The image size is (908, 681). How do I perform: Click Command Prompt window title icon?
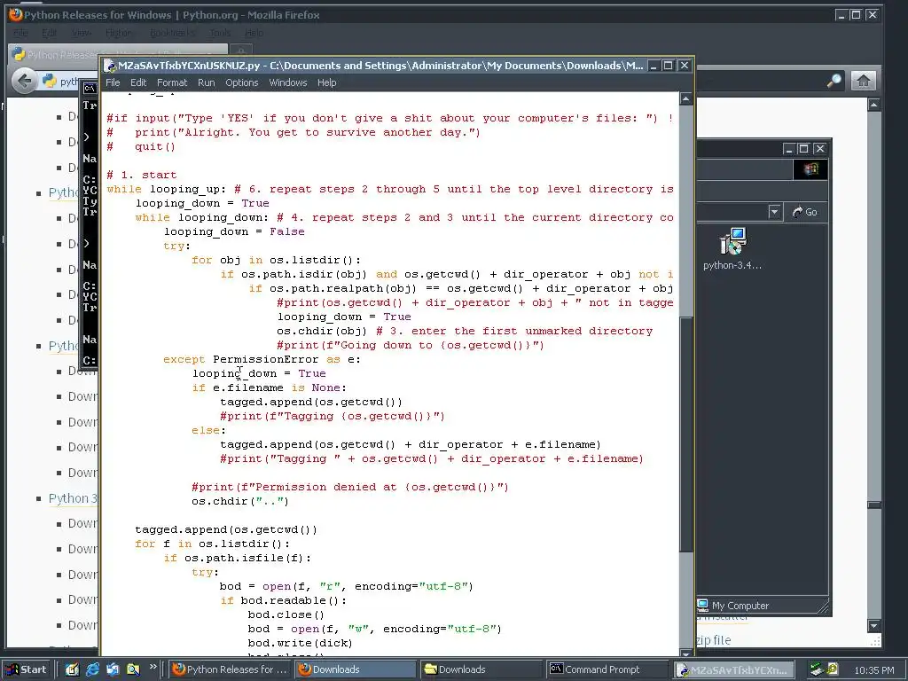pyautogui.click(x=90, y=88)
